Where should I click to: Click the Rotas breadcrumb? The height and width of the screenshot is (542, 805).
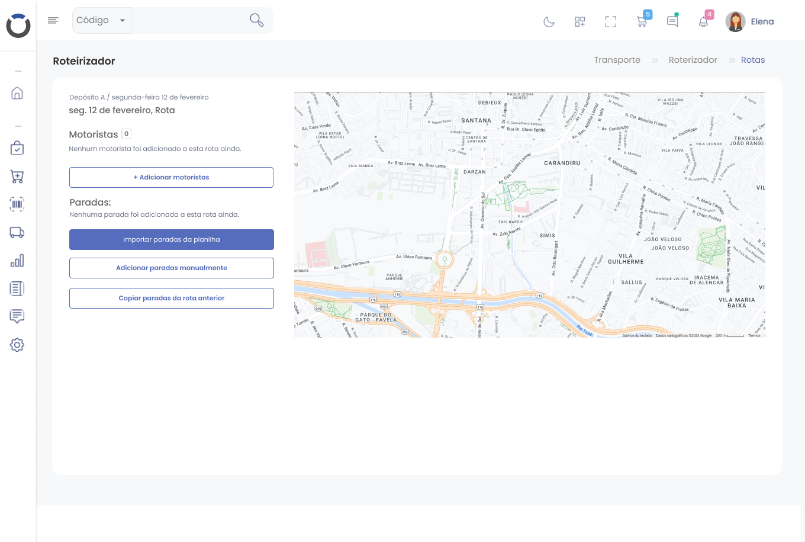[x=753, y=60]
